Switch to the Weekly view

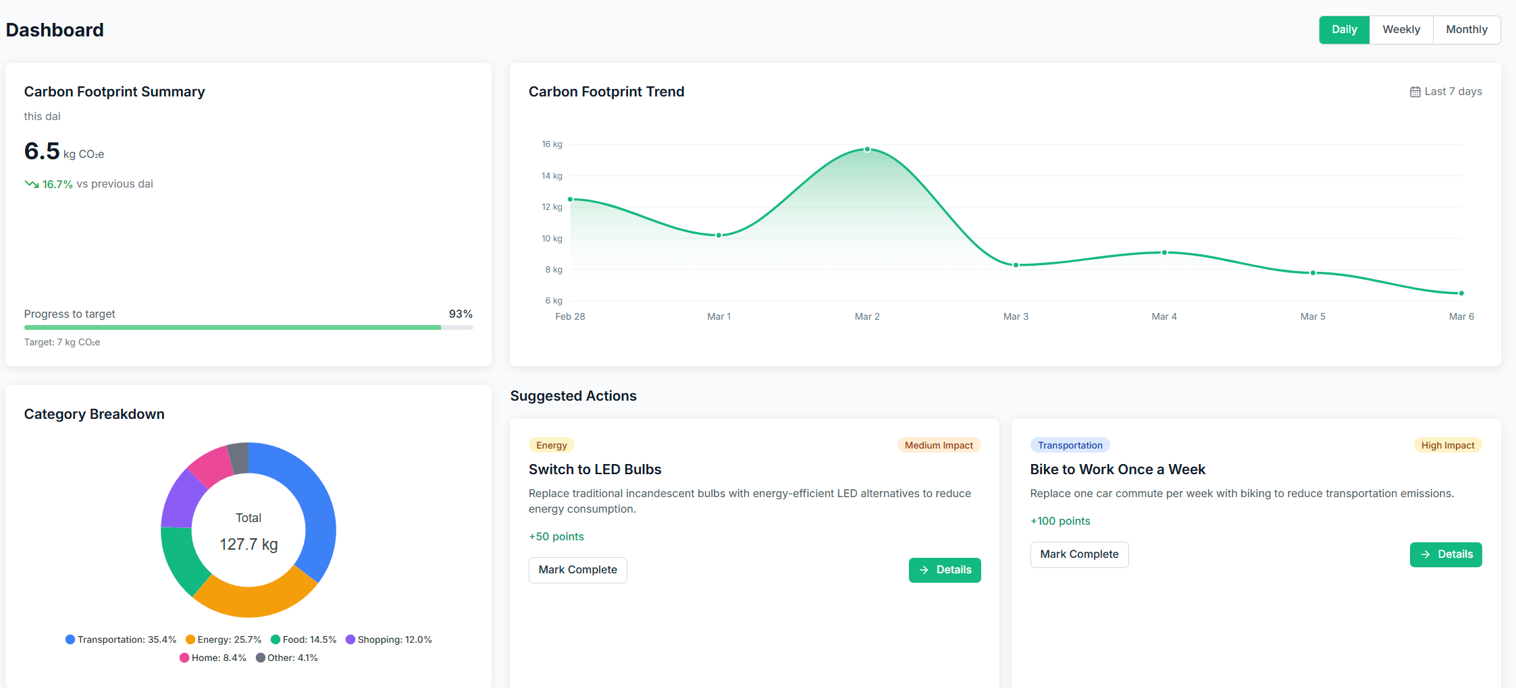pyautogui.click(x=1401, y=30)
